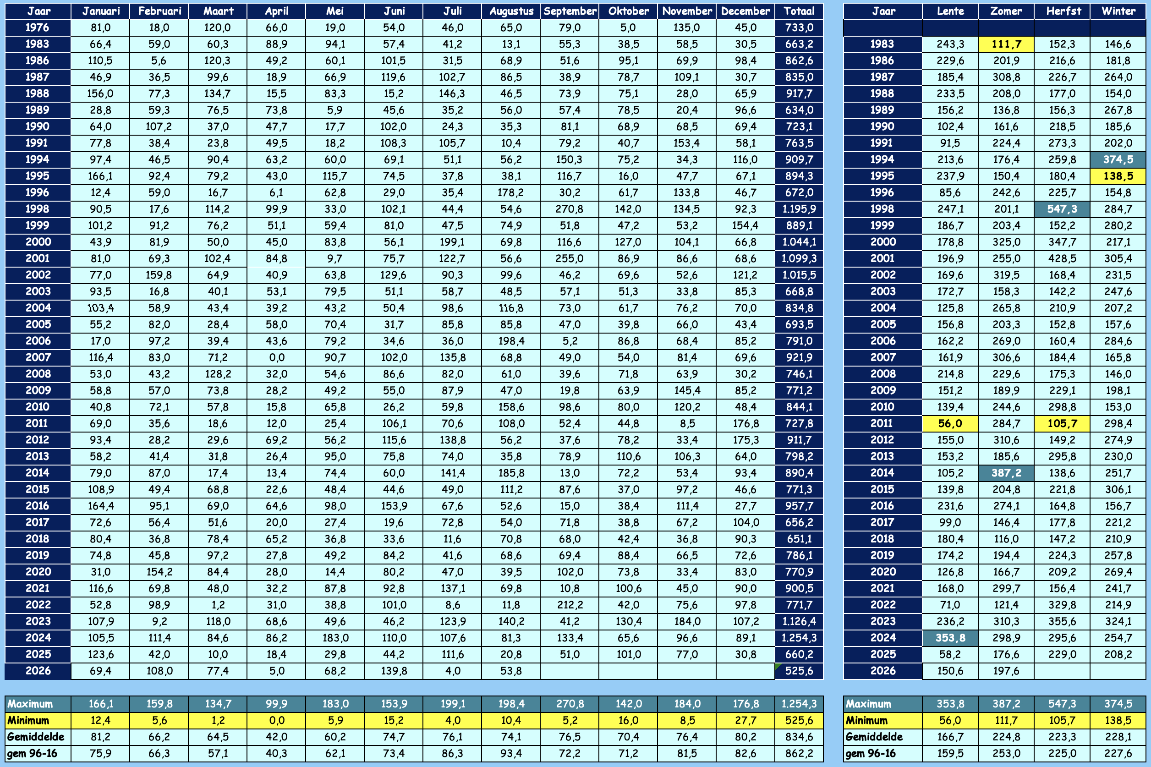Click the Januari column header
The width and height of the screenshot is (1151, 767).
pos(100,11)
